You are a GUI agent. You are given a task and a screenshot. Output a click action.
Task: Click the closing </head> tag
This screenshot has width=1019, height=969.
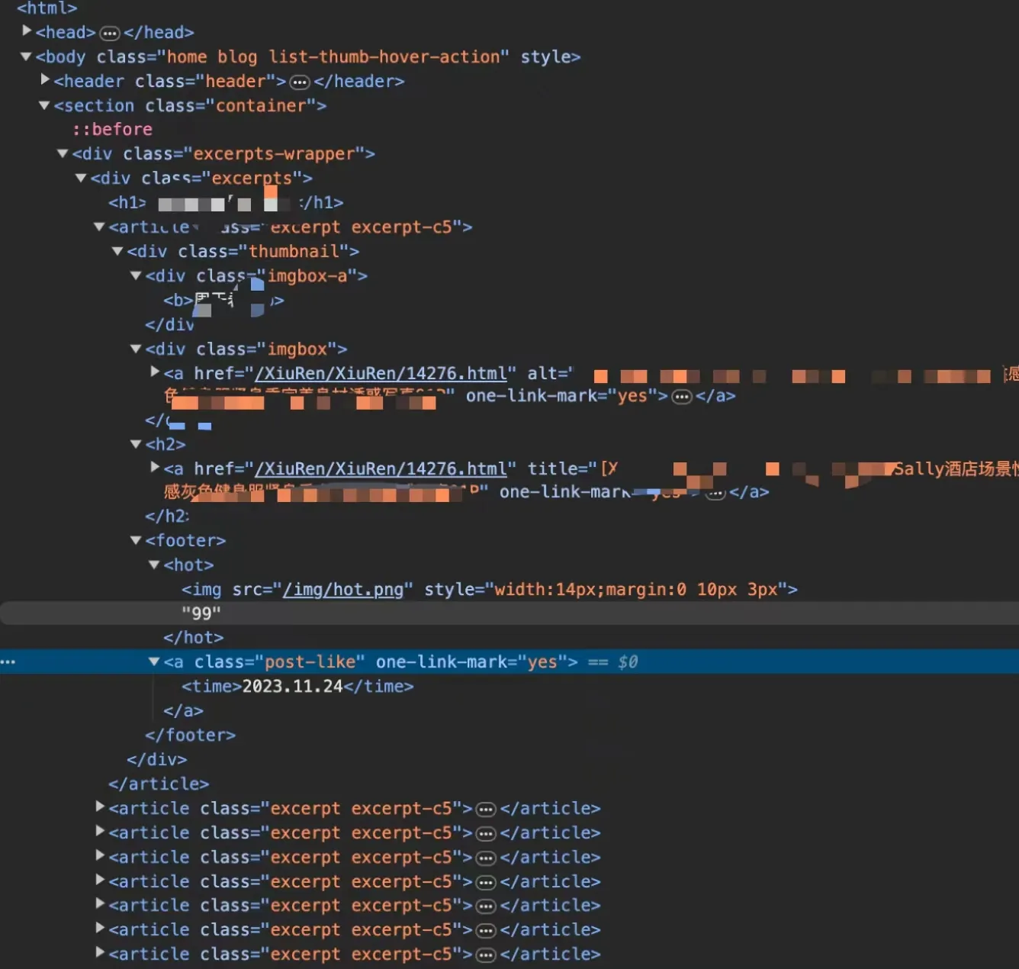[159, 32]
